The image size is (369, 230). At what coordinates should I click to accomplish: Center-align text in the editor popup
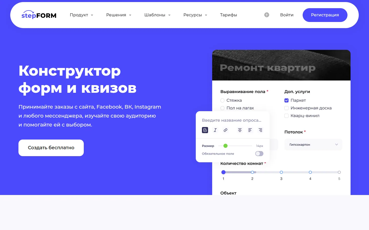click(x=240, y=130)
